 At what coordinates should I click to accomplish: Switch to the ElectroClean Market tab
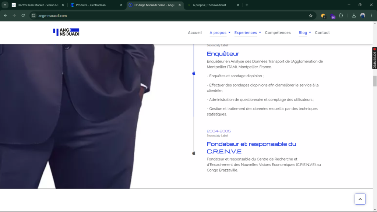point(38,5)
